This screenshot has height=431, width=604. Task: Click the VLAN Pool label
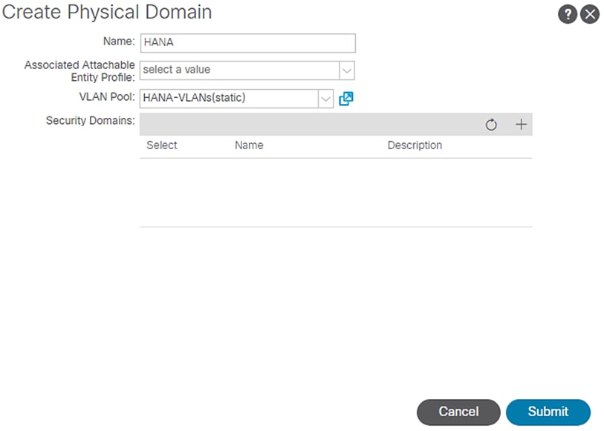coord(107,97)
